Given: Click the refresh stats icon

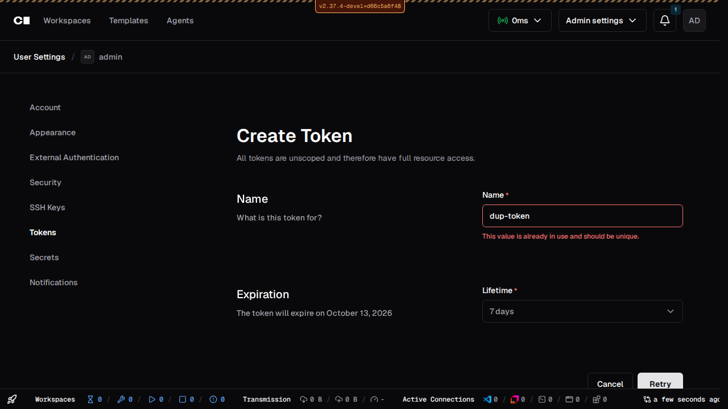Looking at the screenshot, I should click(647, 399).
